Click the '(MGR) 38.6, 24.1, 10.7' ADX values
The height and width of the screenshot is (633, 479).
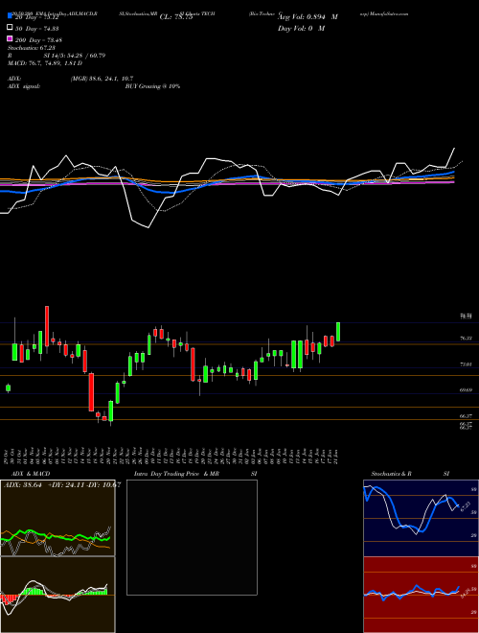(x=102, y=79)
